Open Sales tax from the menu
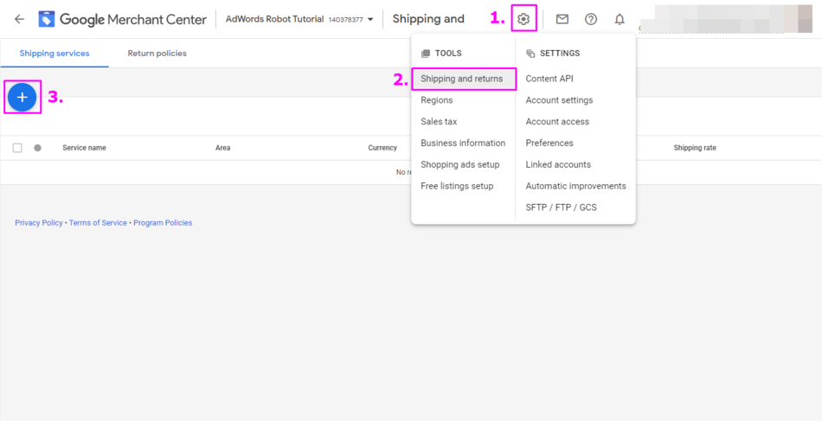This screenshot has height=421, width=822. (439, 122)
